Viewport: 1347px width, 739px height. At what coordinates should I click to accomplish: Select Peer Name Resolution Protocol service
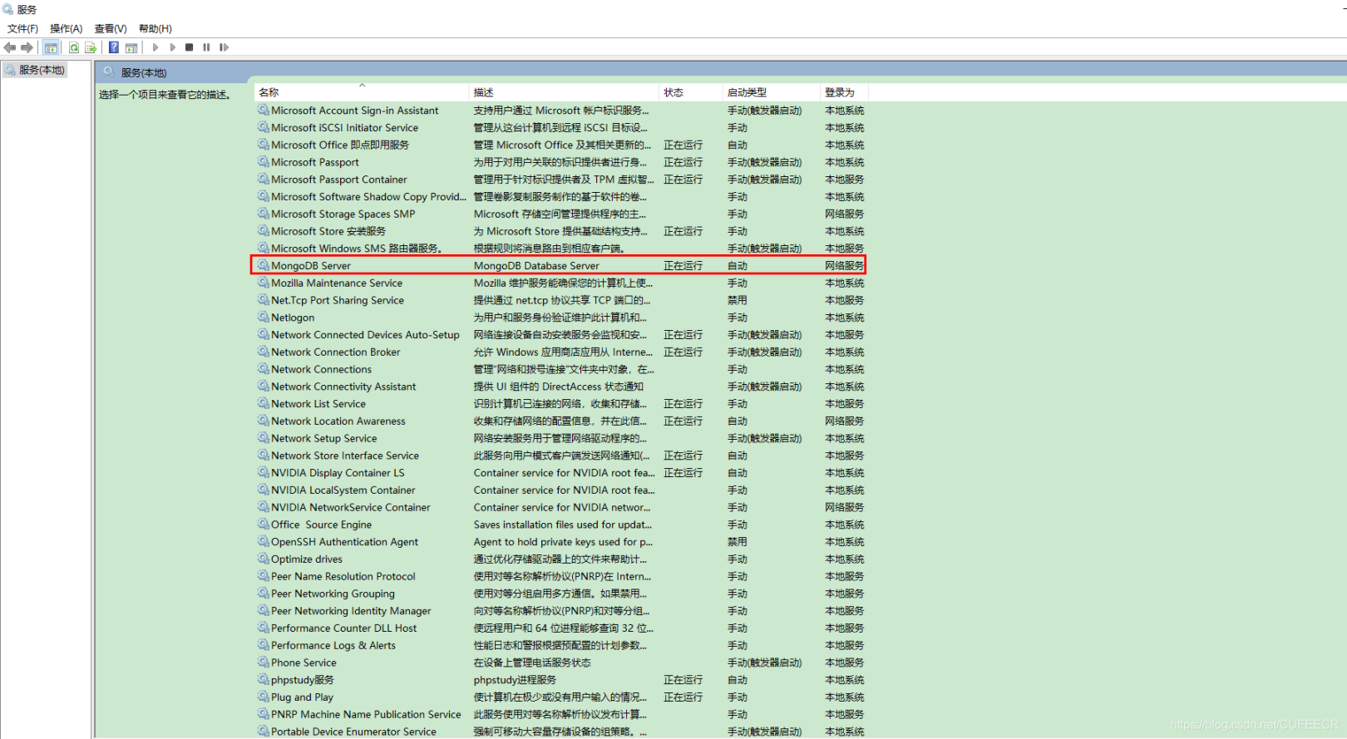tap(343, 576)
